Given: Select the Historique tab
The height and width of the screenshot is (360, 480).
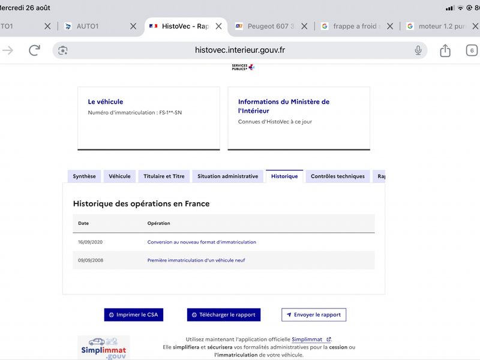Looking at the screenshot, I should coord(284,176).
